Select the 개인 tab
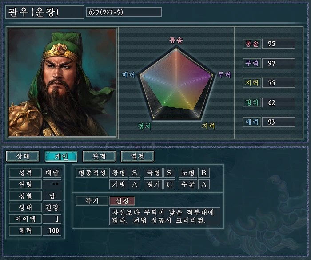 coord(61,156)
